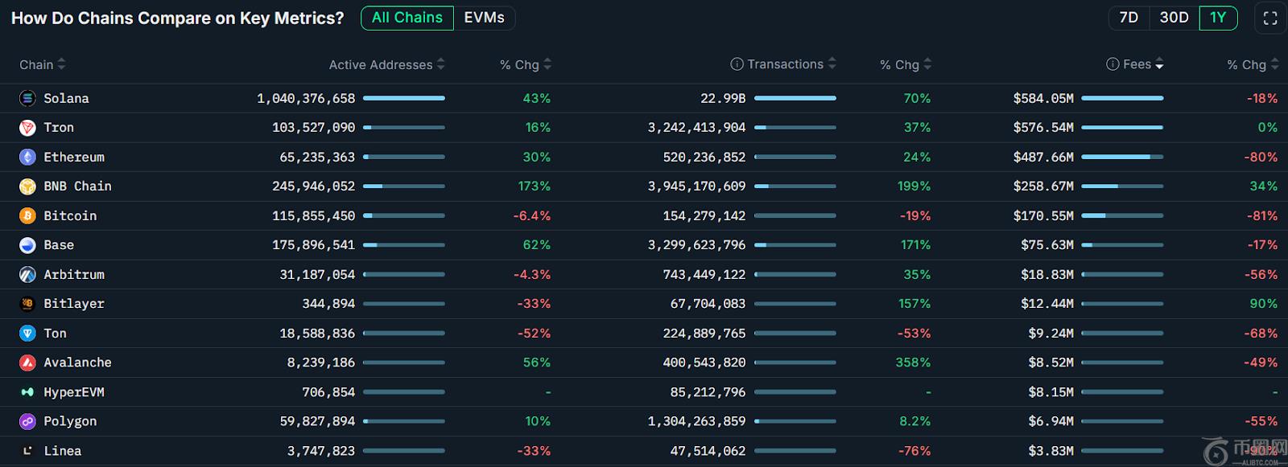This screenshot has width=1288, height=467.
Task: Click Polygon transactions value 1,304,263,859
Action: pos(696,421)
